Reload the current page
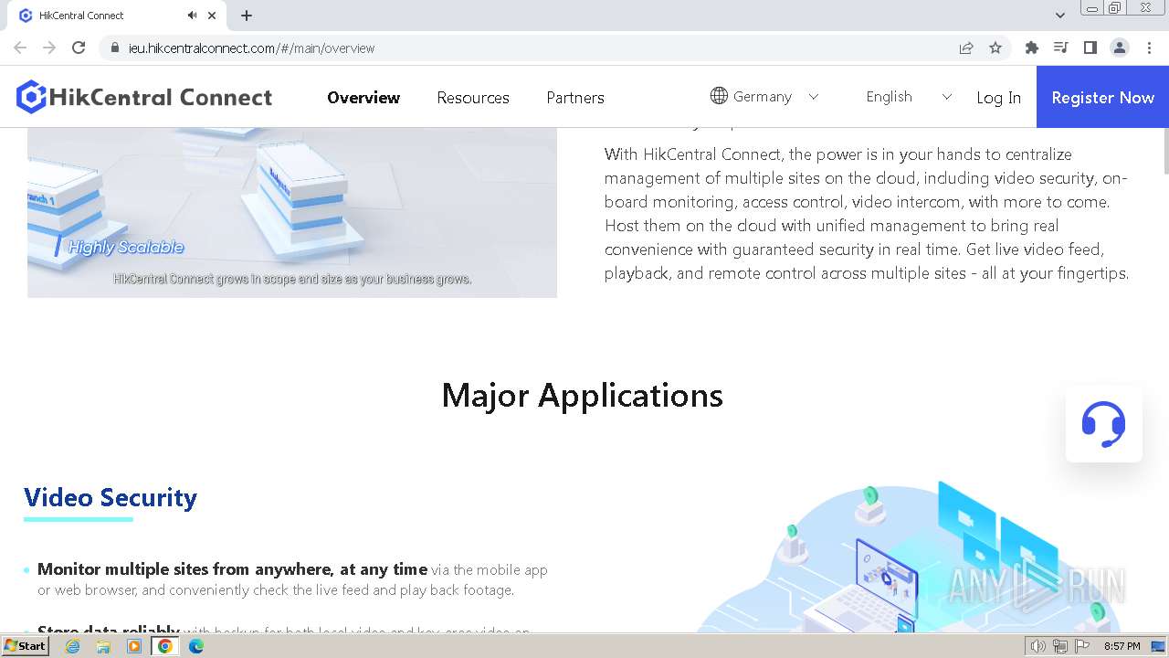The height and width of the screenshot is (658, 1169). click(79, 48)
